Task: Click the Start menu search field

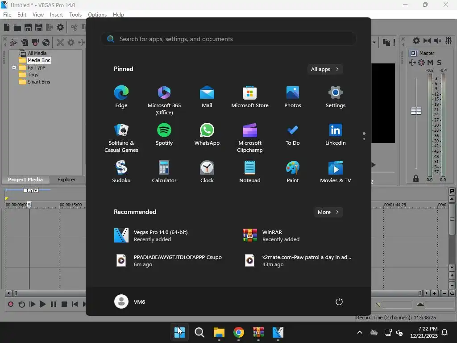Action: pos(228,39)
